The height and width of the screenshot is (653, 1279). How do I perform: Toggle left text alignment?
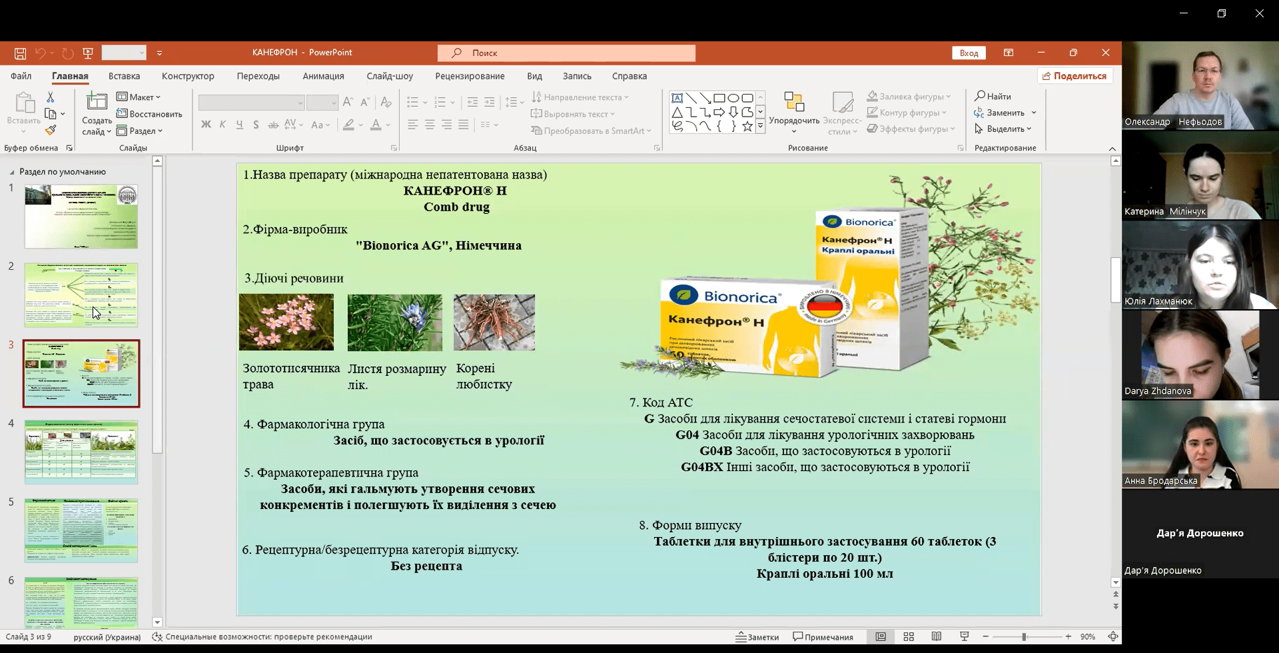coord(413,125)
